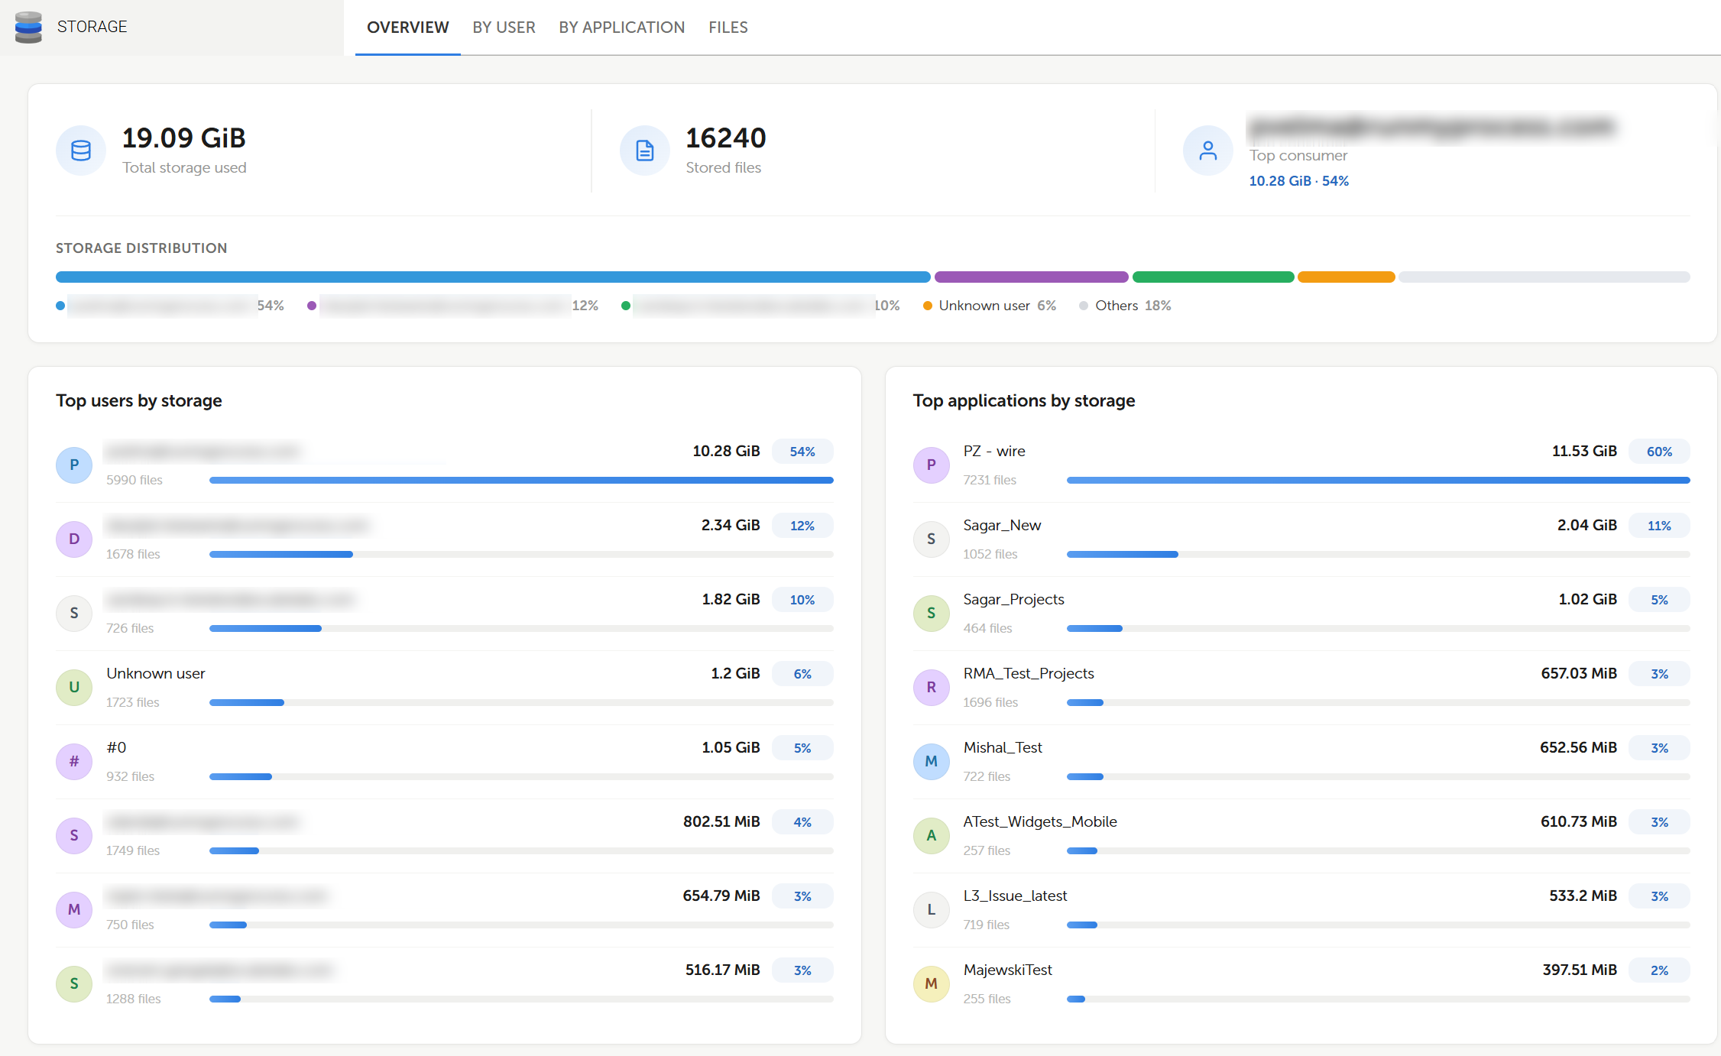Click the Sagar_New application name
The image size is (1721, 1056).
[x=1002, y=525]
